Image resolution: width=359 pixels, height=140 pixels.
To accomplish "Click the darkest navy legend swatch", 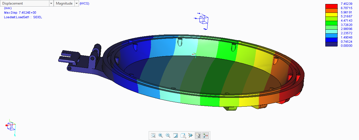I will (x=331, y=44).
